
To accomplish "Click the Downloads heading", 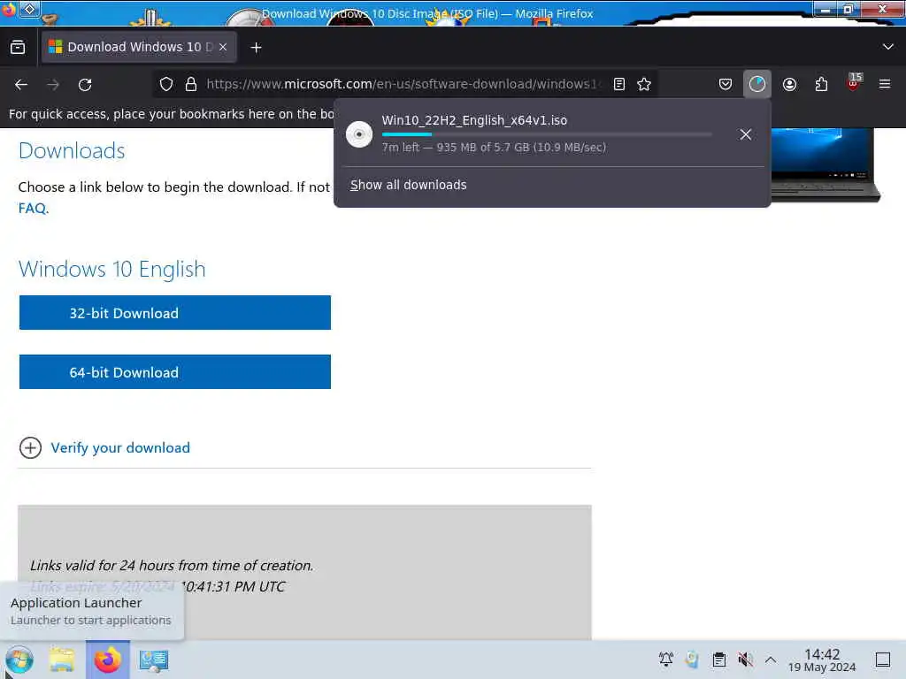I will click(x=72, y=150).
